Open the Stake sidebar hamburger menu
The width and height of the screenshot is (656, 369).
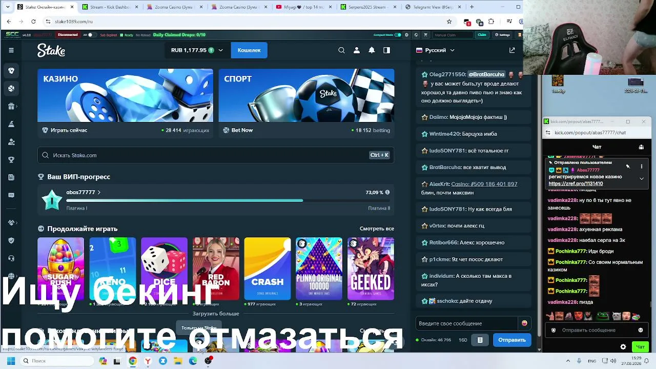point(11,50)
